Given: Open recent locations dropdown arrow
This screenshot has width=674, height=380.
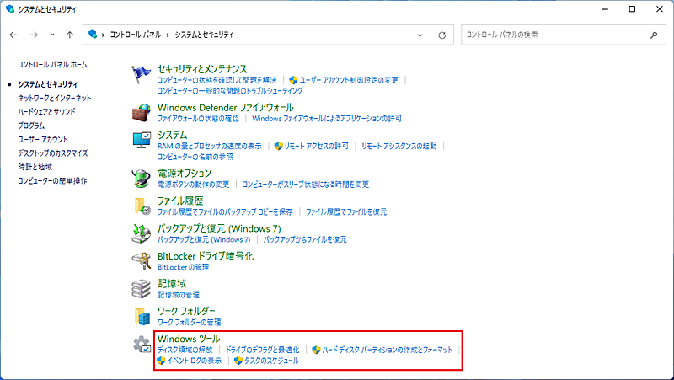Looking at the screenshot, I should click(x=52, y=35).
